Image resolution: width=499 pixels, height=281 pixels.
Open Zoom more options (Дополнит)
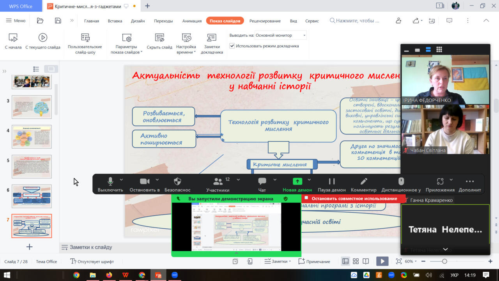click(470, 185)
